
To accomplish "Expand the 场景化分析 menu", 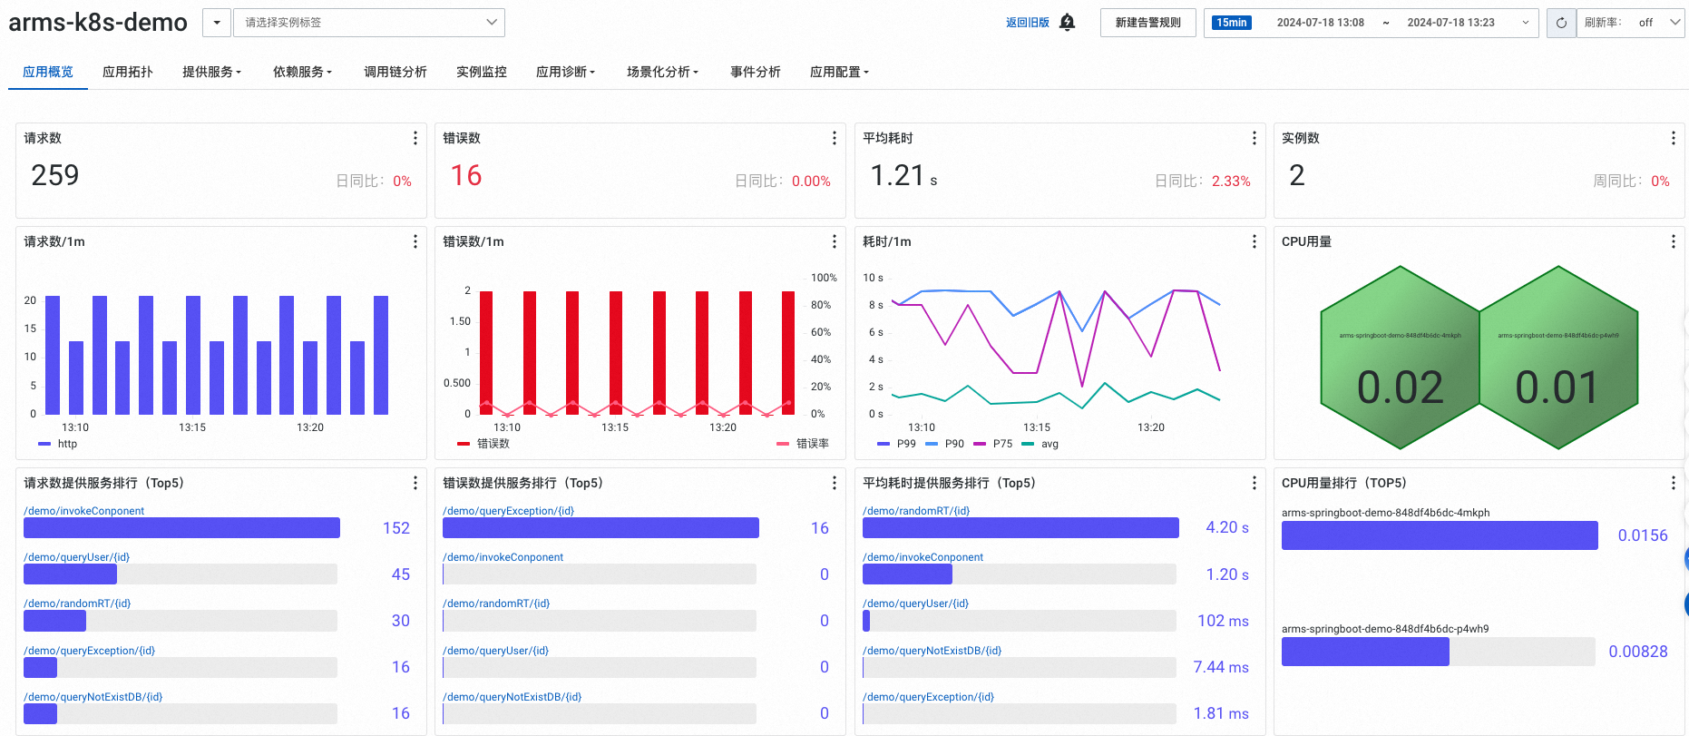I will point(662,72).
